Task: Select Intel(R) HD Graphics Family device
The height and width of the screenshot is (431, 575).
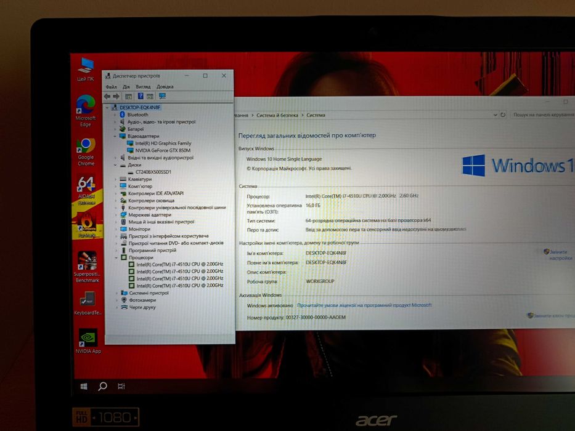Action: tap(163, 143)
